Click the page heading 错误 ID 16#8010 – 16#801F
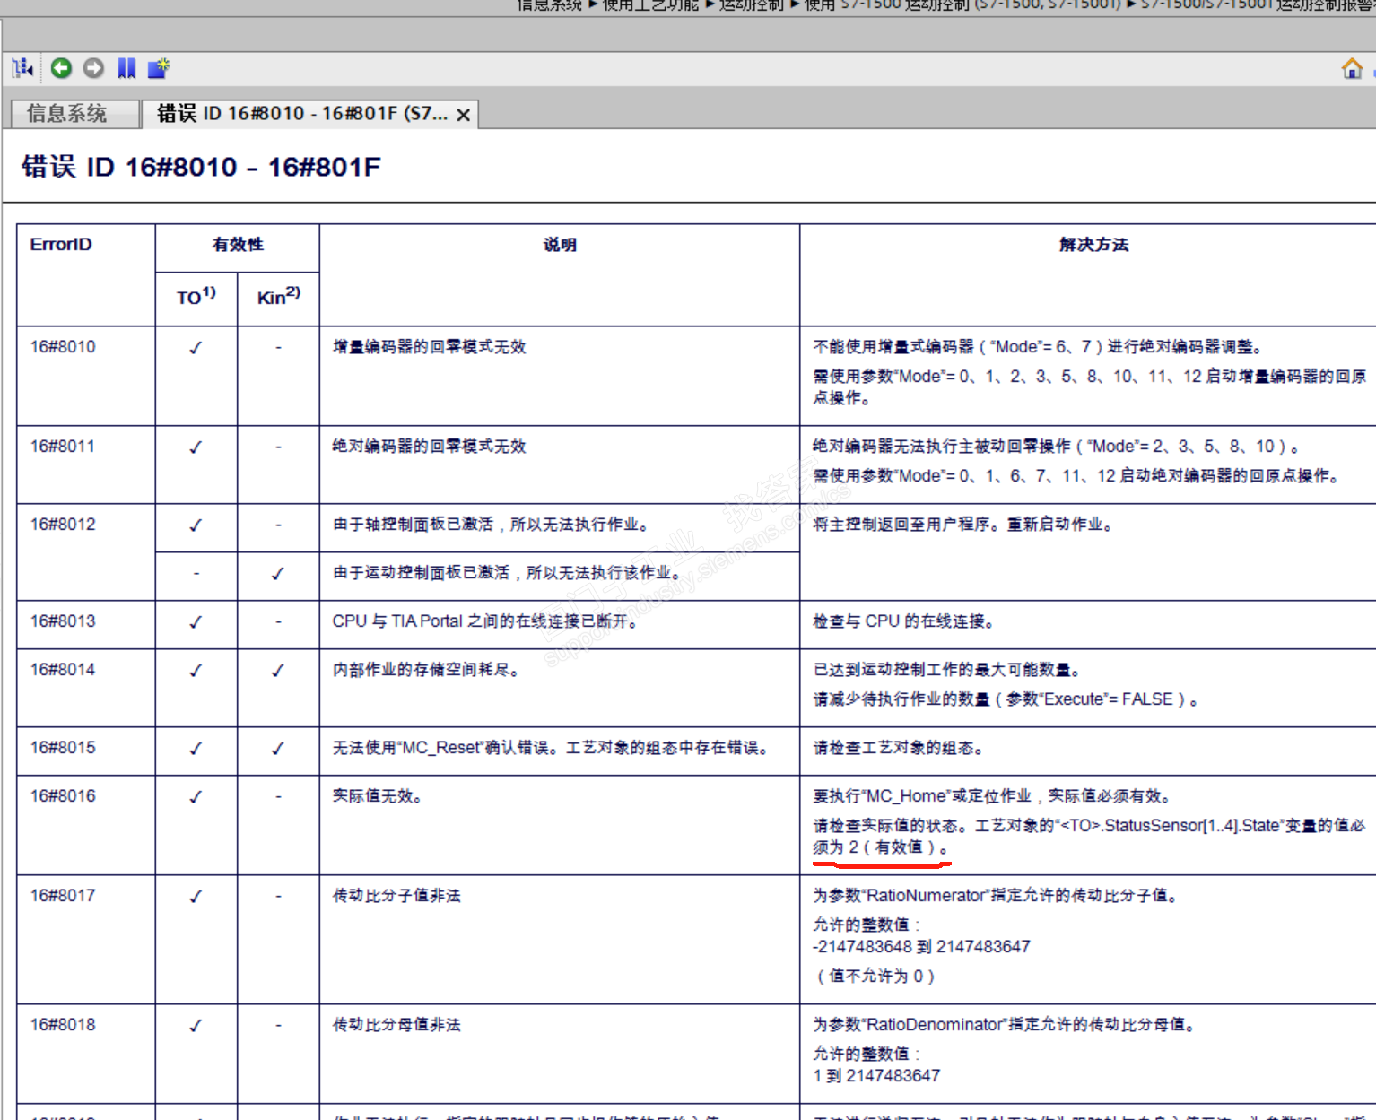The width and height of the screenshot is (1376, 1120). (x=201, y=167)
